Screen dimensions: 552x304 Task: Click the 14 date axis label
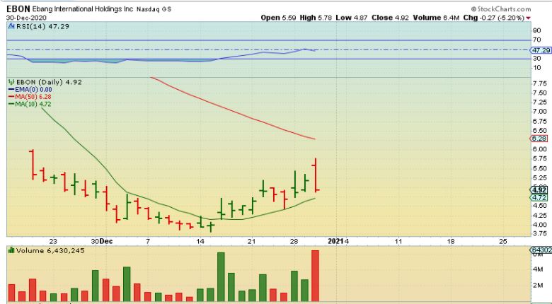[200, 241]
